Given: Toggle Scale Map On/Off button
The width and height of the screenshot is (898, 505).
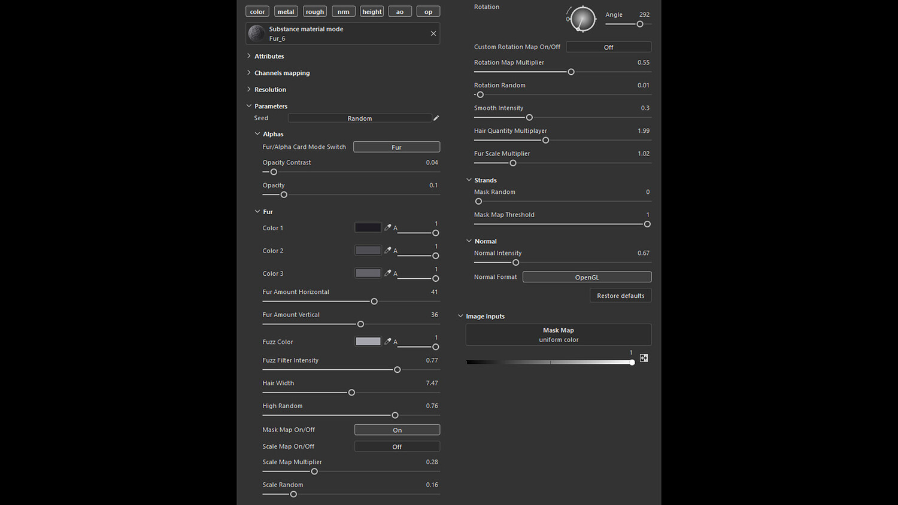Looking at the screenshot, I should pos(397,446).
